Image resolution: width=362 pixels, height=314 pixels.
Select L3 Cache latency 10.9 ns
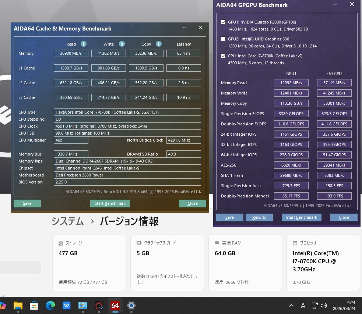coord(184,97)
